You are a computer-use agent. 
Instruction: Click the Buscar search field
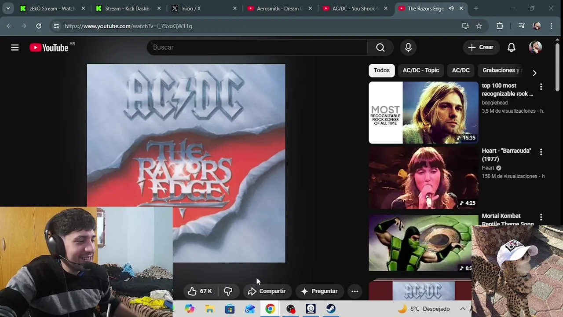pos(257,48)
